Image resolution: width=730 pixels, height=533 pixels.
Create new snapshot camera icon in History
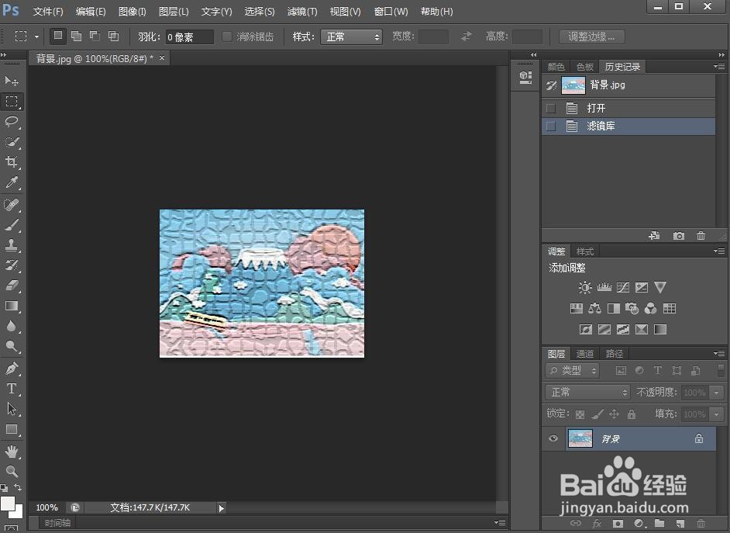(x=679, y=236)
